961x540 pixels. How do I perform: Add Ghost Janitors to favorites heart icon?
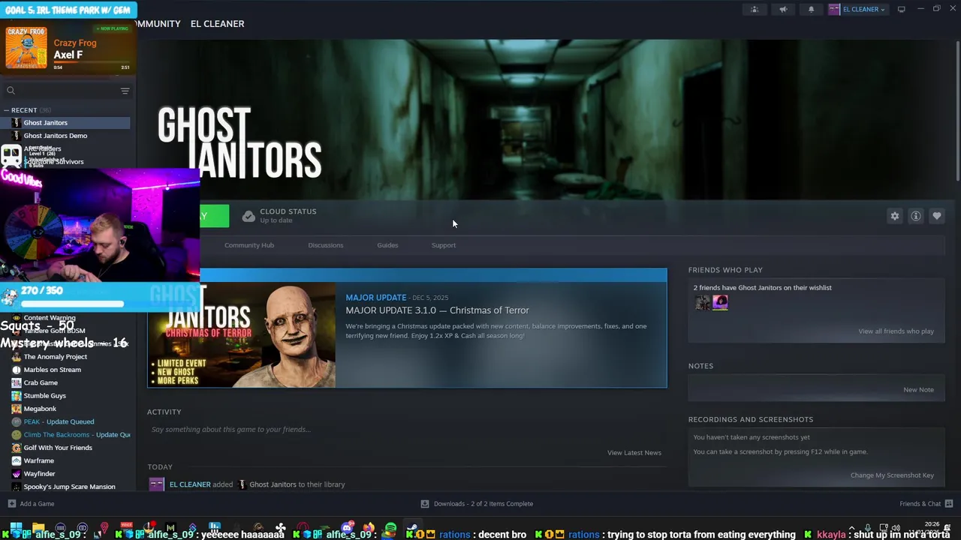tap(936, 216)
